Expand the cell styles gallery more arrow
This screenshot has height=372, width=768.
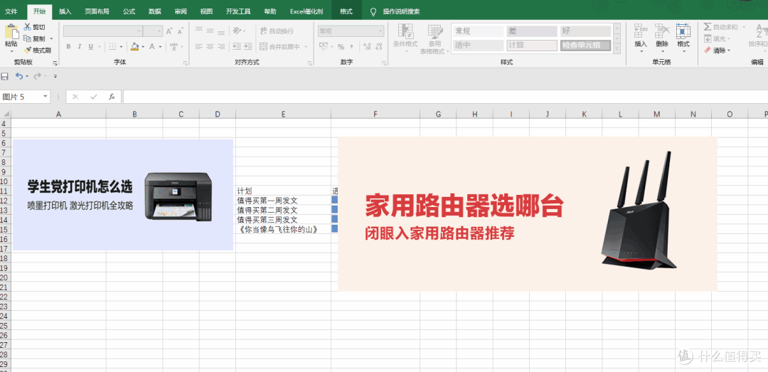617,48
